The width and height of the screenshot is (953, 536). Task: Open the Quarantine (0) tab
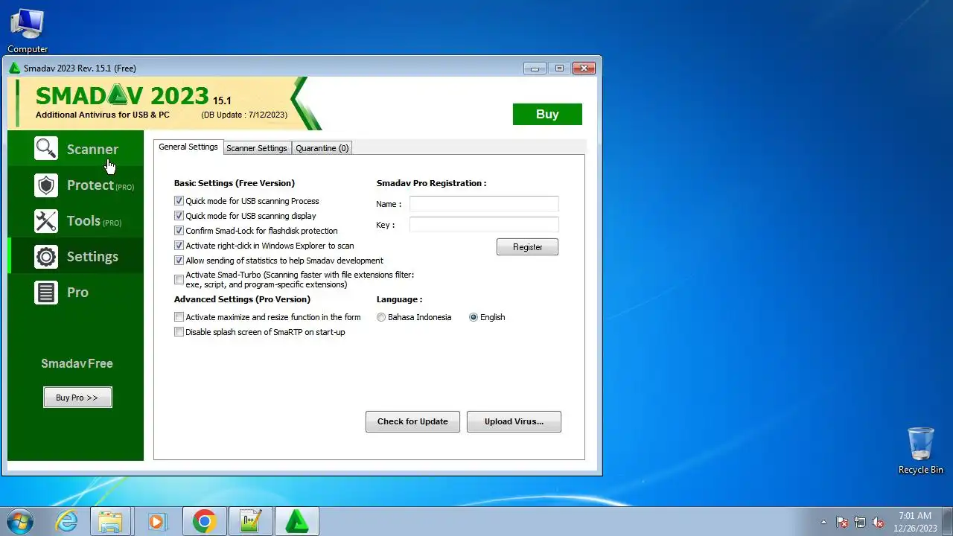click(322, 148)
